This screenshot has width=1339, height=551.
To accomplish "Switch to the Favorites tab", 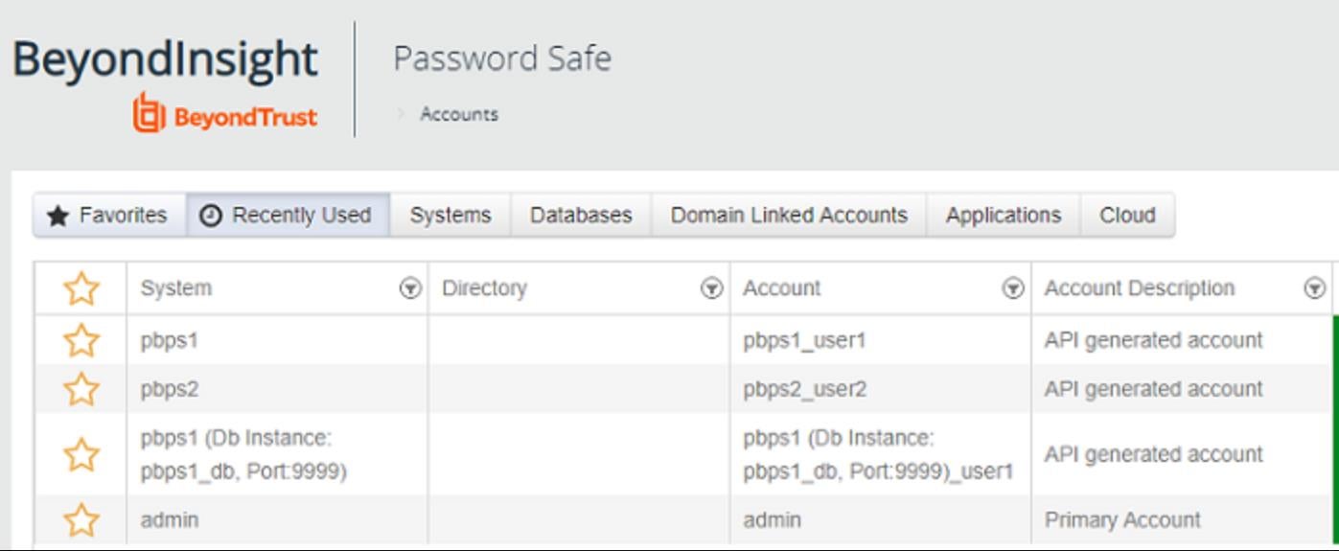I will tap(108, 216).
